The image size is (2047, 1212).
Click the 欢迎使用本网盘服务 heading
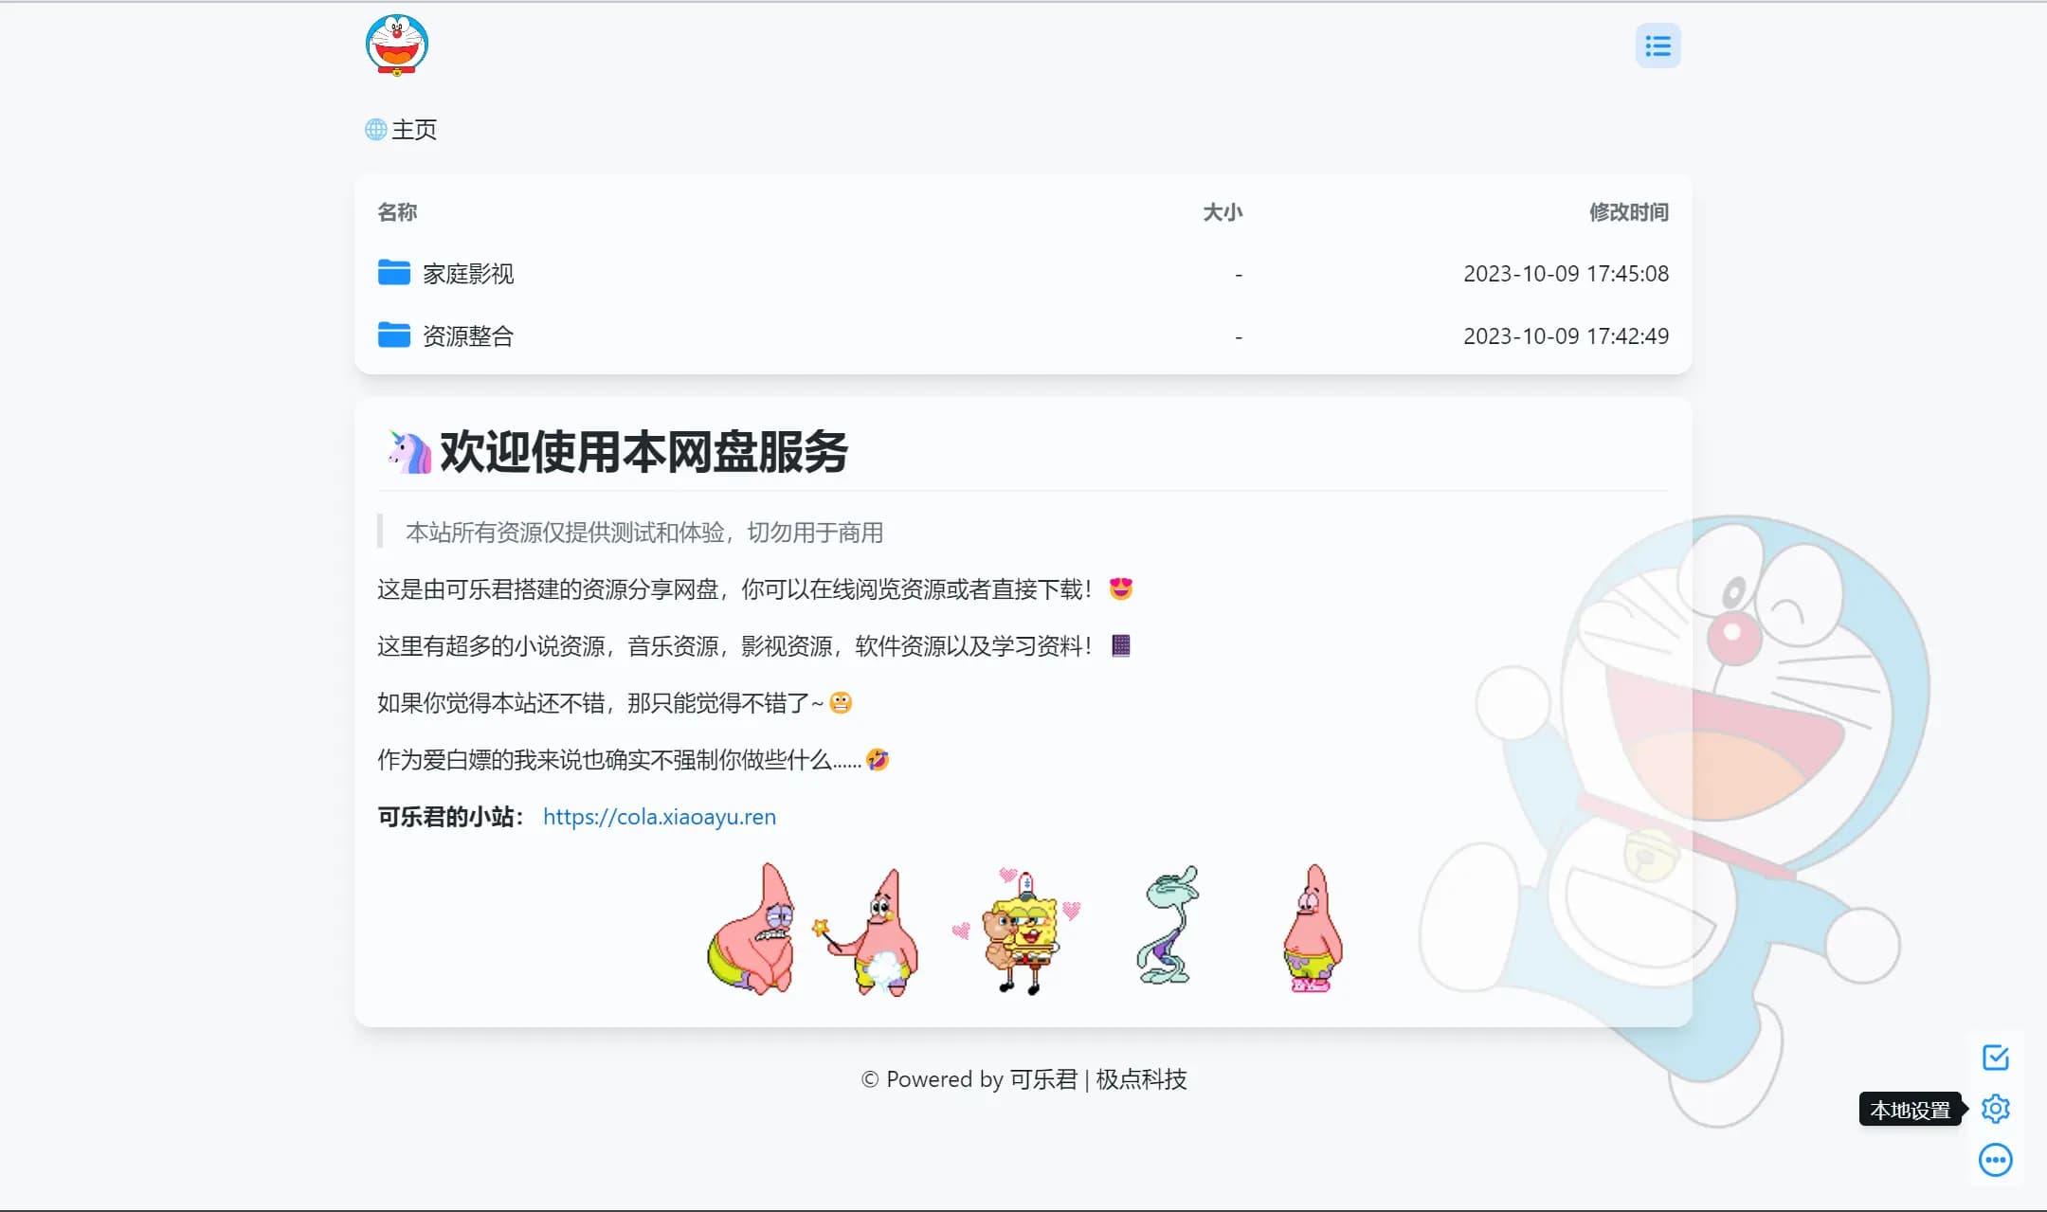pos(643,452)
